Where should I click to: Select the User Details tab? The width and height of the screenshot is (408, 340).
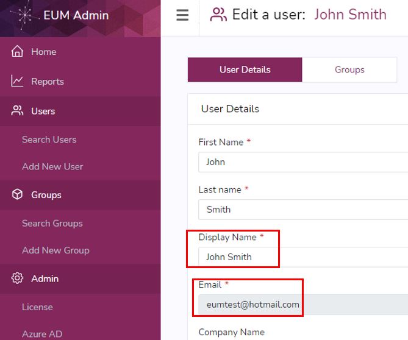(x=245, y=69)
